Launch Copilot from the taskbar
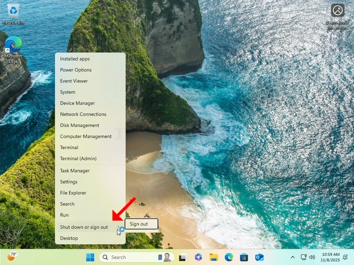The width and height of the screenshot is (354, 265). click(x=198, y=257)
